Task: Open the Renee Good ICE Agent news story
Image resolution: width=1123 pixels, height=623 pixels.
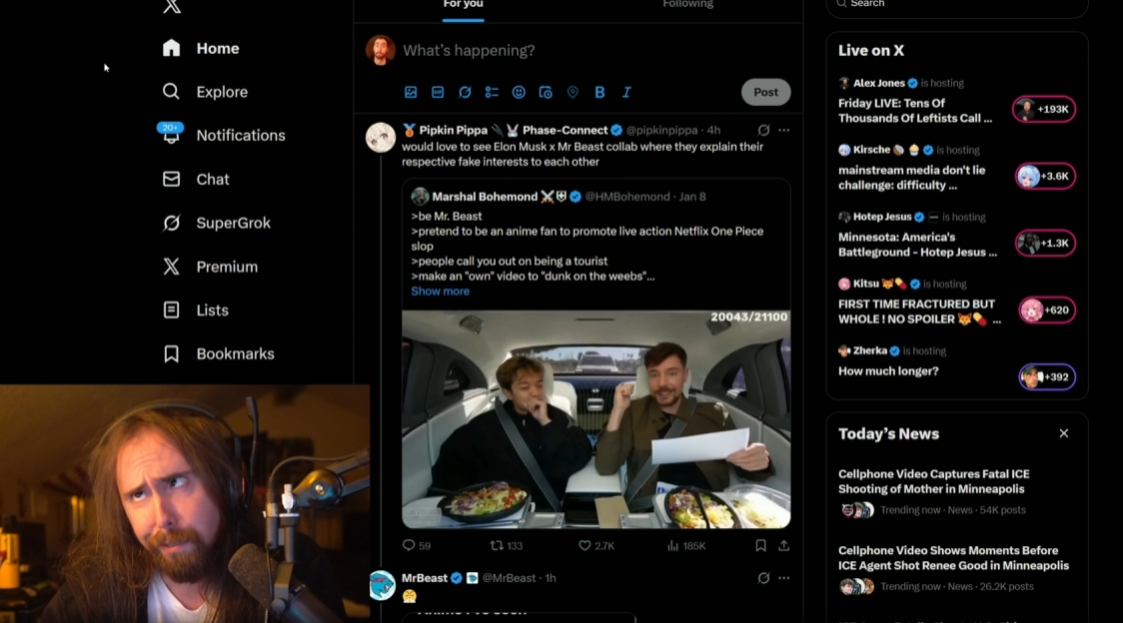Action: pos(953,558)
